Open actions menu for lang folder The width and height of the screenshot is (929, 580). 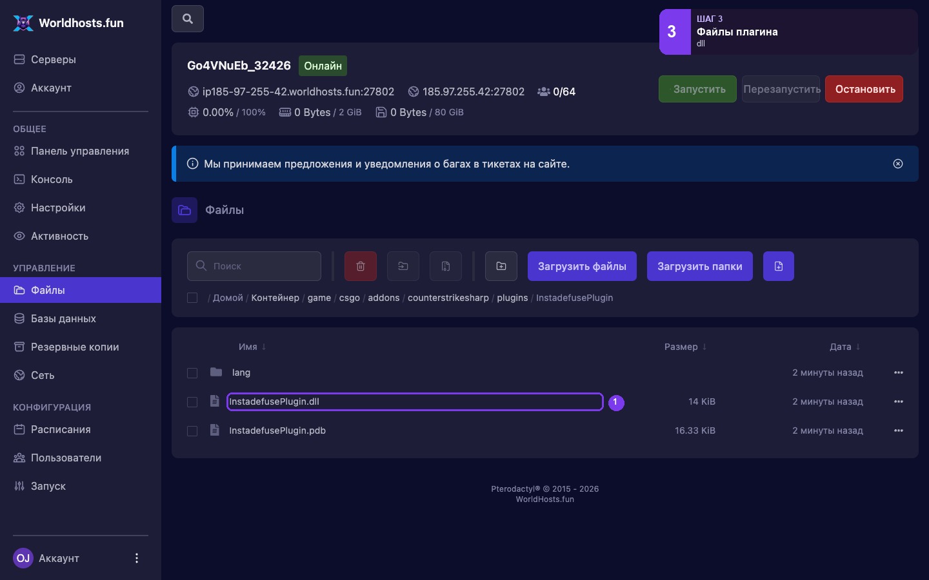click(x=899, y=372)
